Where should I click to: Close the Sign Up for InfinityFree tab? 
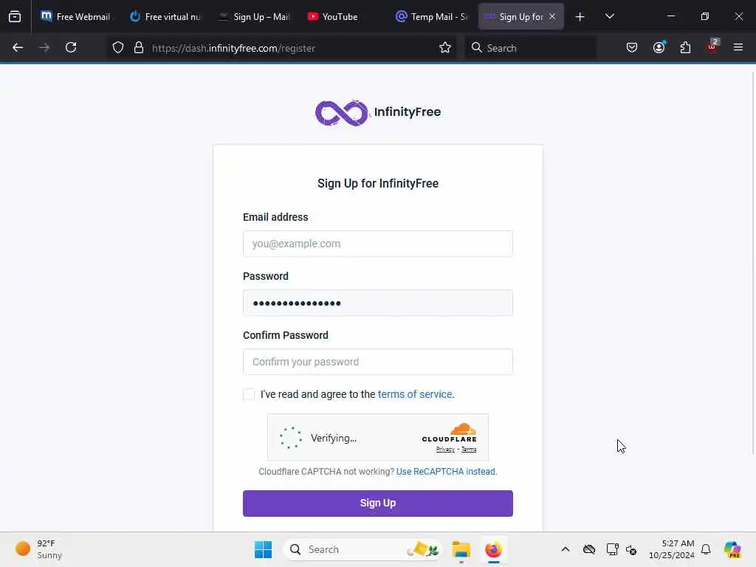(552, 17)
